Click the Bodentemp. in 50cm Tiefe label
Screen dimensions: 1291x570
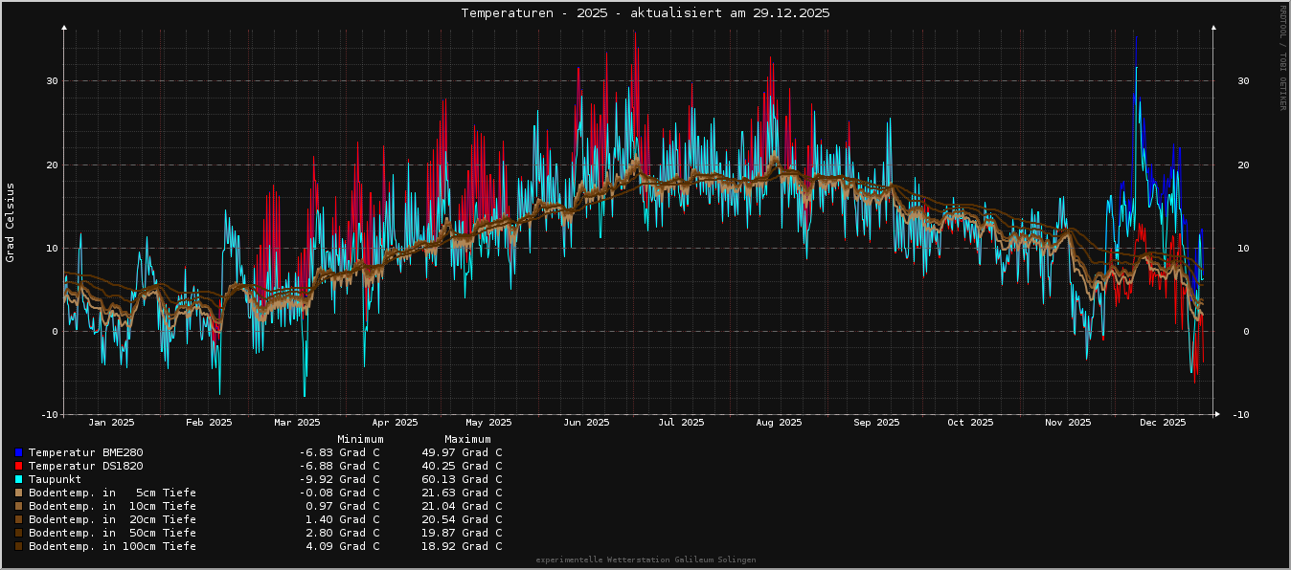pos(112,533)
